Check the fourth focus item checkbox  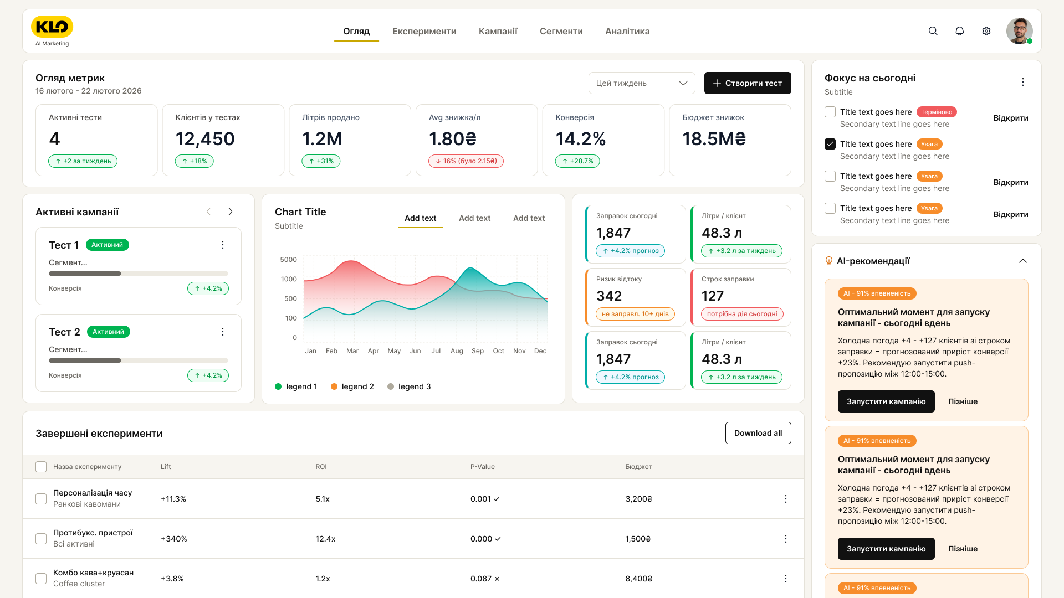click(x=830, y=208)
